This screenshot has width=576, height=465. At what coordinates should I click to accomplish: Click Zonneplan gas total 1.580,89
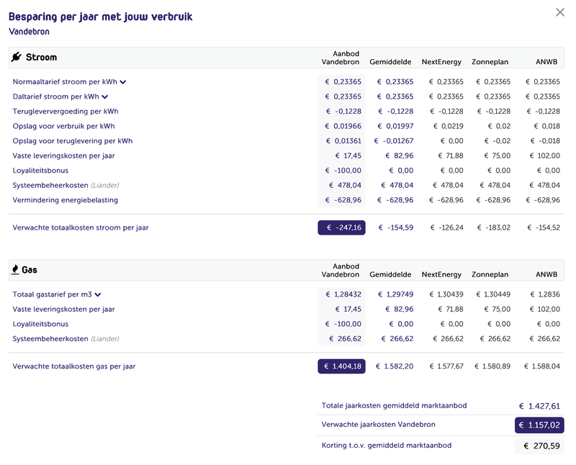[x=492, y=366]
